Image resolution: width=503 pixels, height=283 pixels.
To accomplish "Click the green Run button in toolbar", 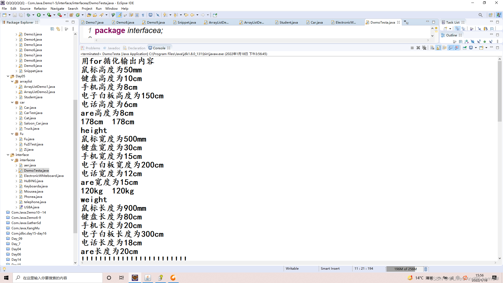I will pyautogui.click(x=39, y=15).
